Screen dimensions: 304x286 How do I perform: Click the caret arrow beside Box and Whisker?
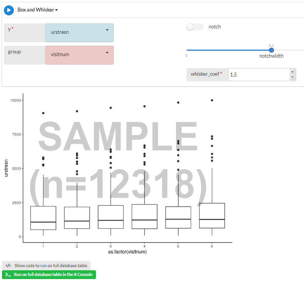(57, 10)
